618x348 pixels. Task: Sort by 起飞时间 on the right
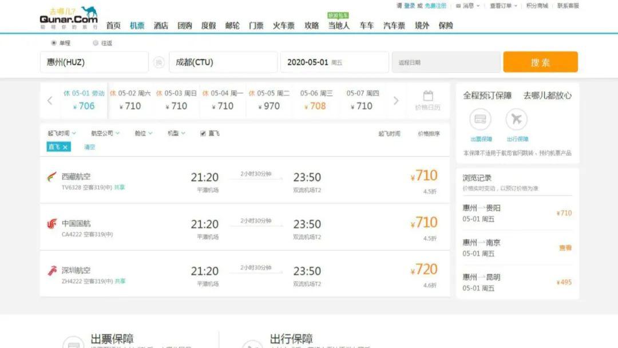coord(390,133)
